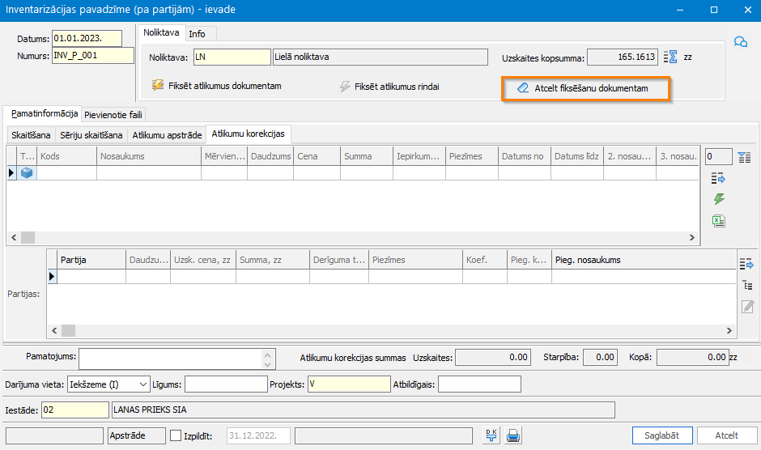Click left arrow of corrections grid scrollbar

(x=14, y=237)
